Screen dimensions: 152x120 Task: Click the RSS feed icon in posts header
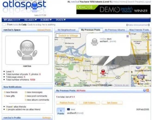pyautogui.click(x=148, y=90)
